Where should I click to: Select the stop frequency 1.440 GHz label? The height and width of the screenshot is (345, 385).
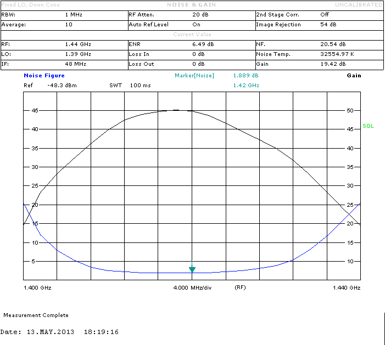pyautogui.click(x=347, y=287)
